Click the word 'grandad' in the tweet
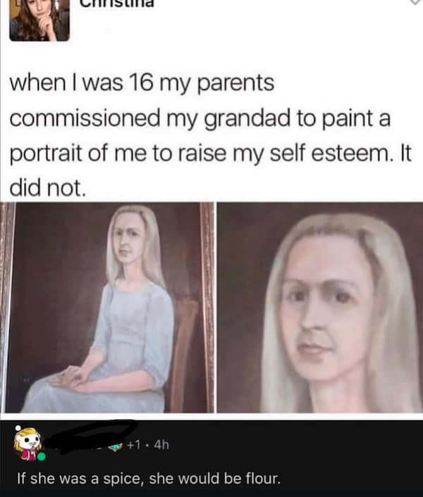This screenshot has height=497, width=423. (x=247, y=119)
